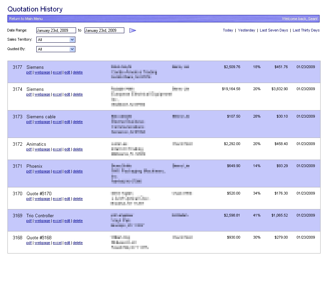Image resolution: width=326 pixels, height=305 pixels.
Task: Delete Trio Controller quote 3169
Action: (x=78, y=221)
